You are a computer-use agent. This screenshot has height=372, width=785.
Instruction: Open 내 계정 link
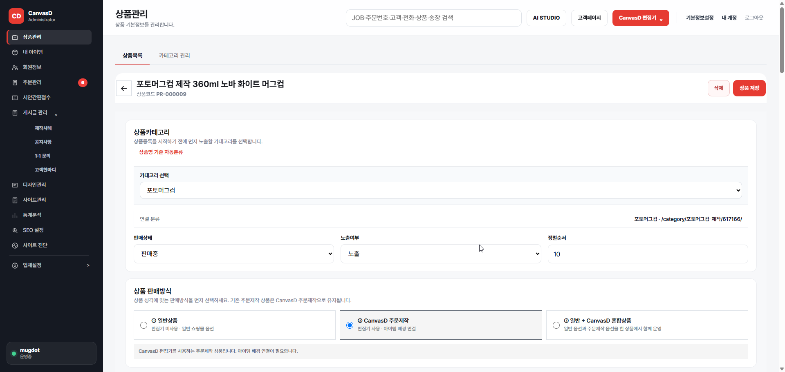[x=729, y=18]
